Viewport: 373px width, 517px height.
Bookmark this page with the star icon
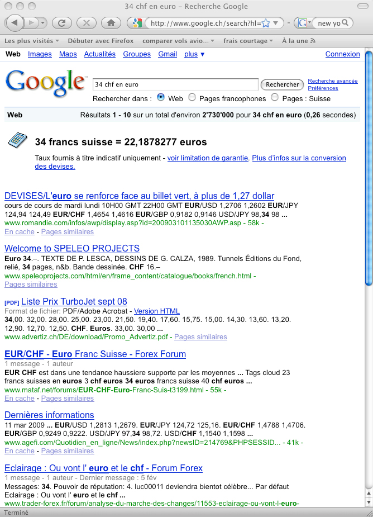[x=266, y=23]
